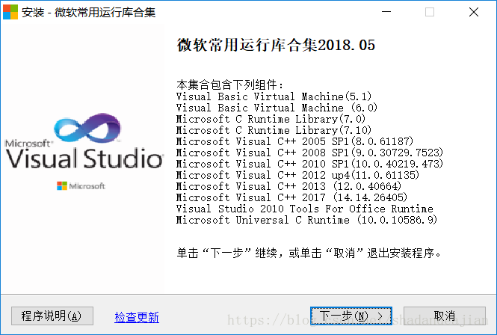Select text Microsoft C Runtime Library(7.0)
Viewport: 497px width, 335px height.
click(x=271, y=119)
